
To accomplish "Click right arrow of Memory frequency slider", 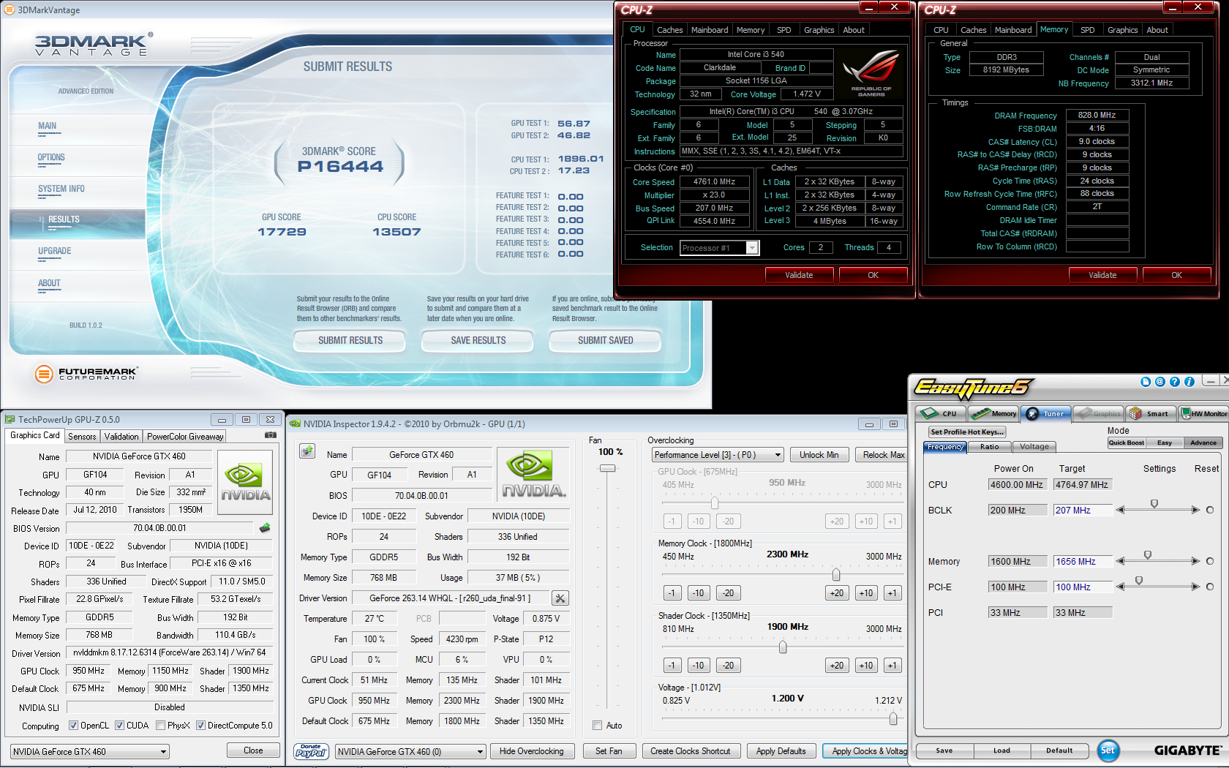I will (1195, 561).
